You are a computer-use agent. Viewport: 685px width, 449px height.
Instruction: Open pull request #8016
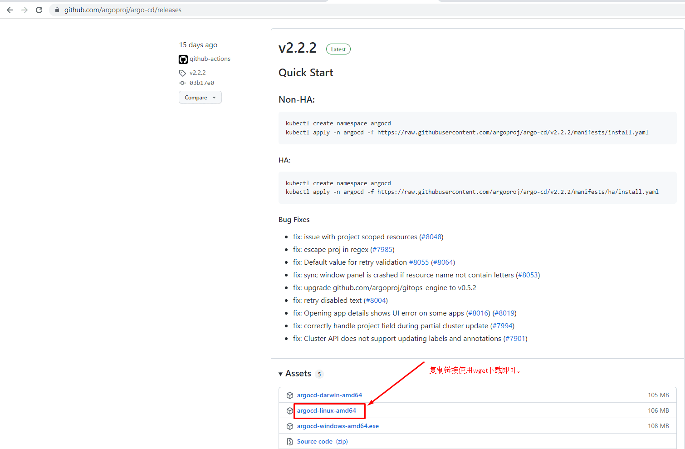(x=478, y=313)
